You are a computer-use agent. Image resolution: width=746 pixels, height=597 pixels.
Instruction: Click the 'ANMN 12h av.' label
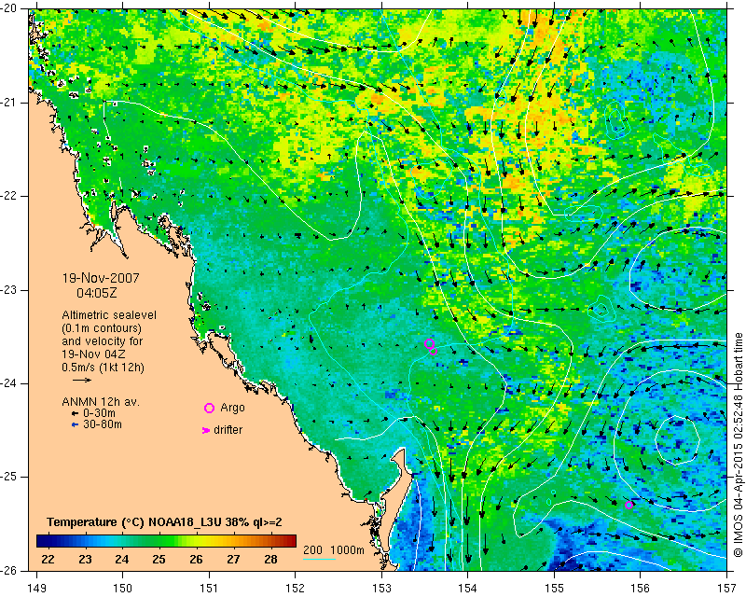pos(101,402)
